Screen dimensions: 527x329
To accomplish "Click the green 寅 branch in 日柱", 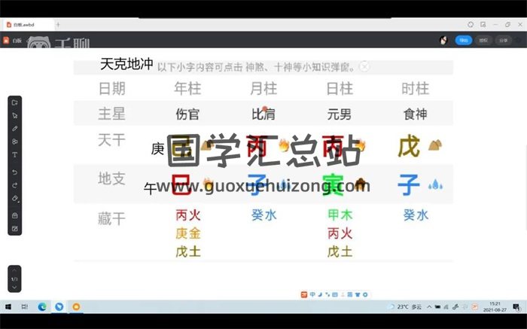I will click(333, 185).
